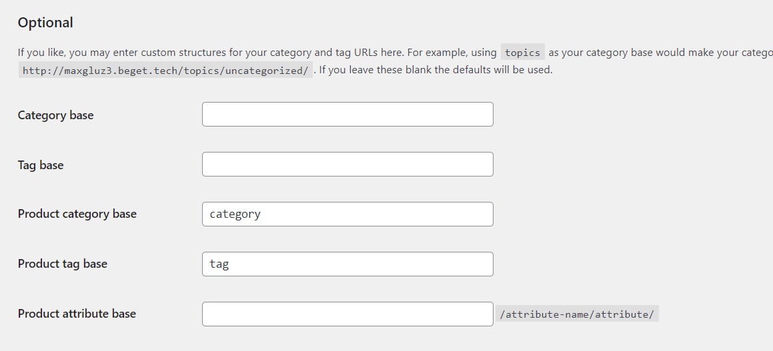Click the empty Product attribute base field
Screen dimensions: 773x351
coord(347,314)
